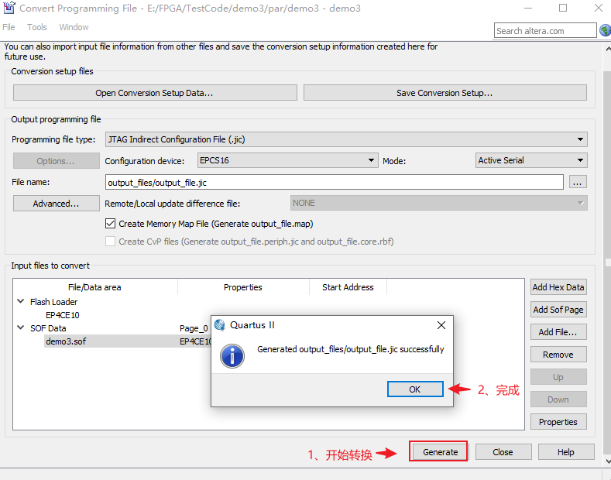Click Add Sof Page button
This screenshot has height=480, width=611.
coord(558,310)
